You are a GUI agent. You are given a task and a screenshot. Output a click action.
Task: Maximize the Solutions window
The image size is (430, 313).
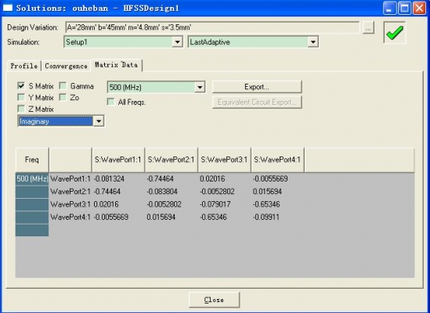pyautogui.click(x=404, y=8)
